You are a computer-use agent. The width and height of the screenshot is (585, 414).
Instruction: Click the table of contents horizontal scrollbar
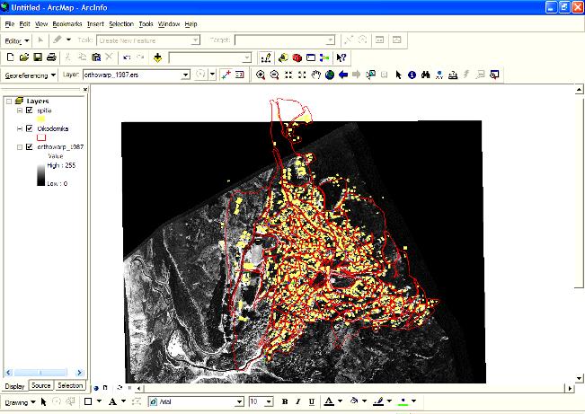pyautogui.click(x=44, y=372)
